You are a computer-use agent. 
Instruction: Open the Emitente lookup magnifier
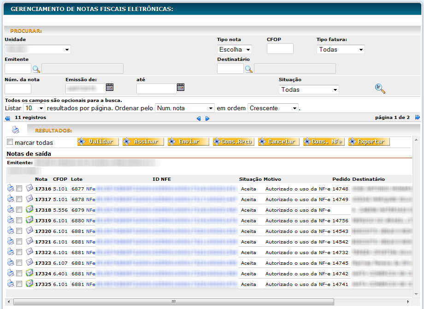coord(36,69)
